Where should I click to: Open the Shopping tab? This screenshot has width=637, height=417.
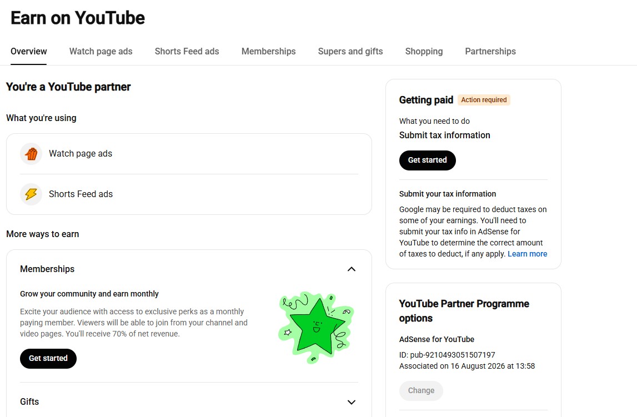click(424, 52)
